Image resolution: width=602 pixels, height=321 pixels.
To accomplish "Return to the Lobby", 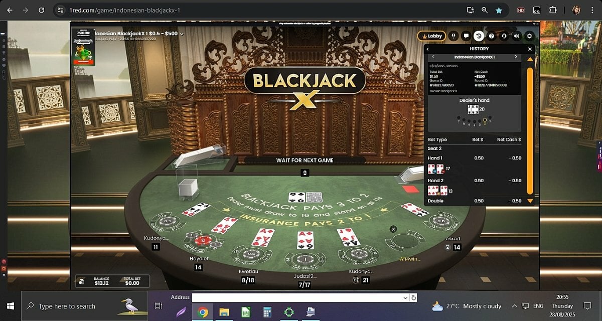I will tap(431, 36).
